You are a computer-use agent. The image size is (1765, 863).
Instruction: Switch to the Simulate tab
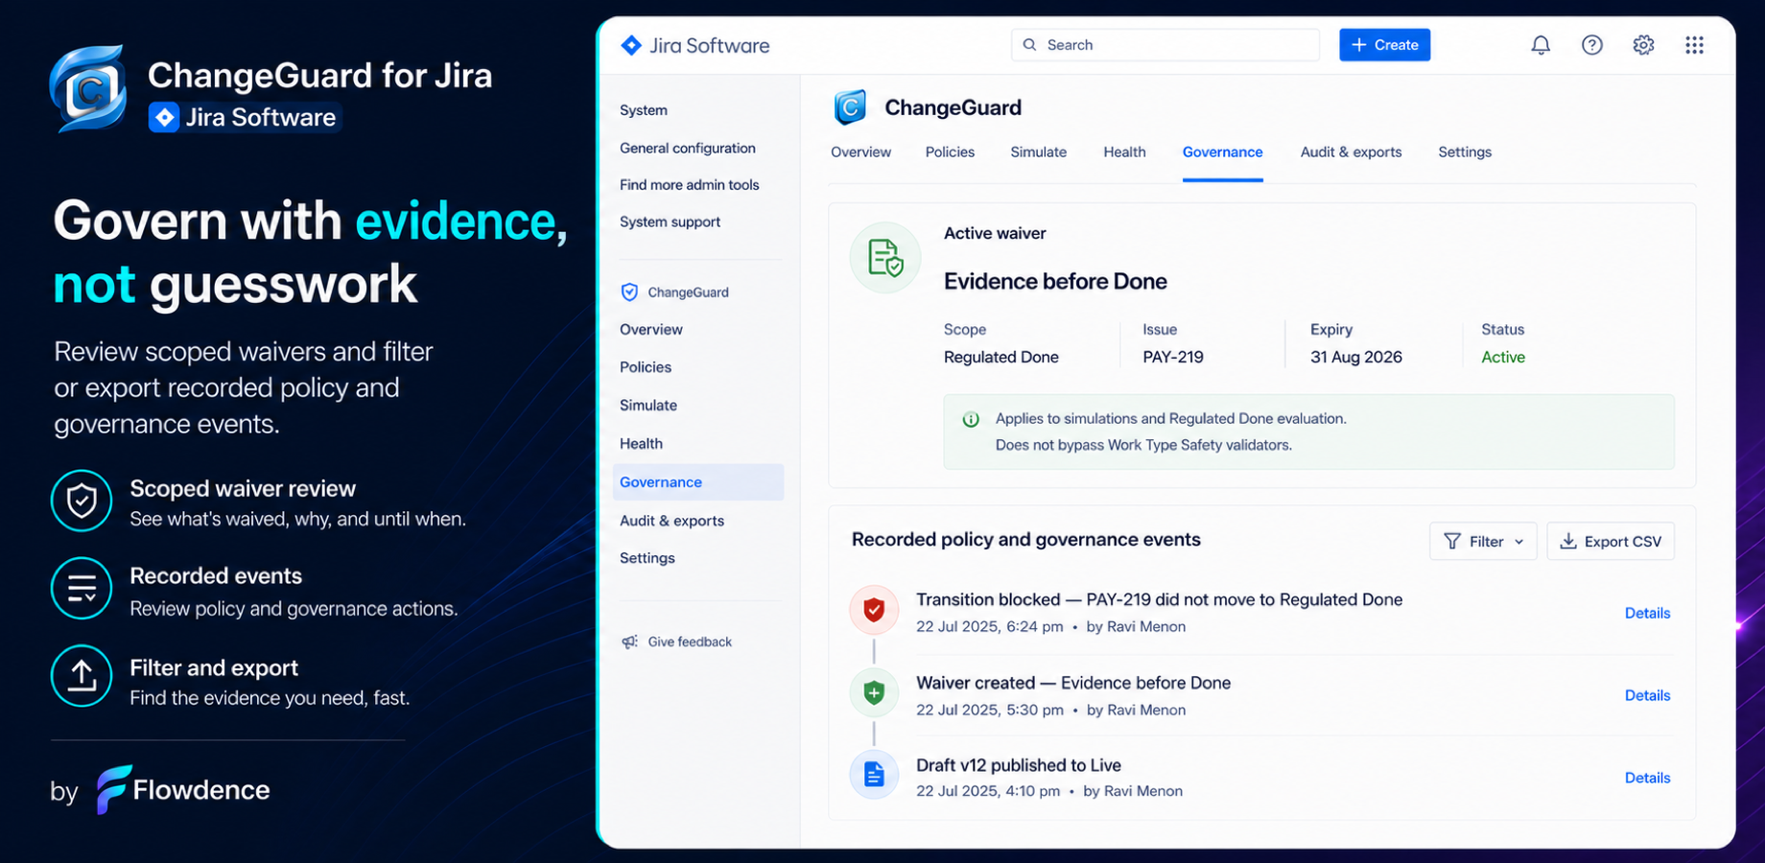coord(1038,152)
